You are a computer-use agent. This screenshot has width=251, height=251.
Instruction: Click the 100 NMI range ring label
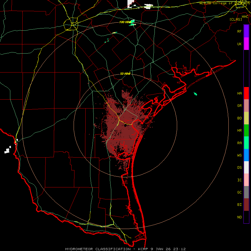[125, 22]
